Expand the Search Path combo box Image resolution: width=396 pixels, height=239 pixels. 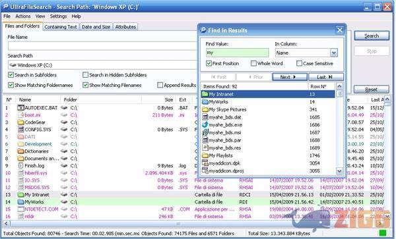(x=102, y=65)
